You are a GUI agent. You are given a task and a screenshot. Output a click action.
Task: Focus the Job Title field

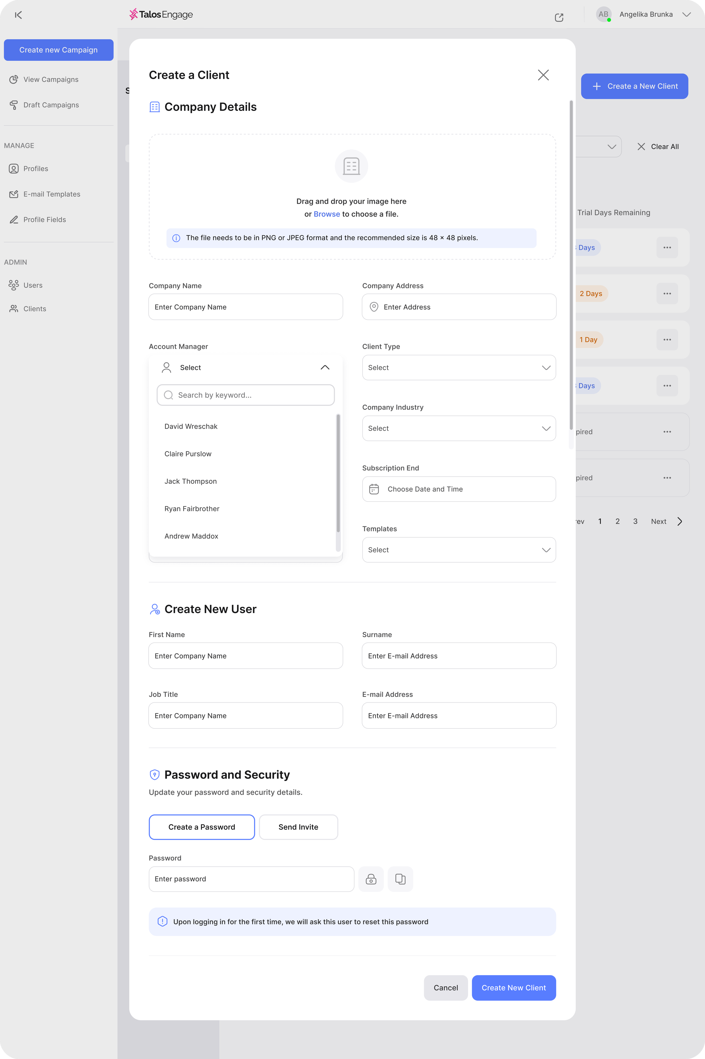pos(246,716)
